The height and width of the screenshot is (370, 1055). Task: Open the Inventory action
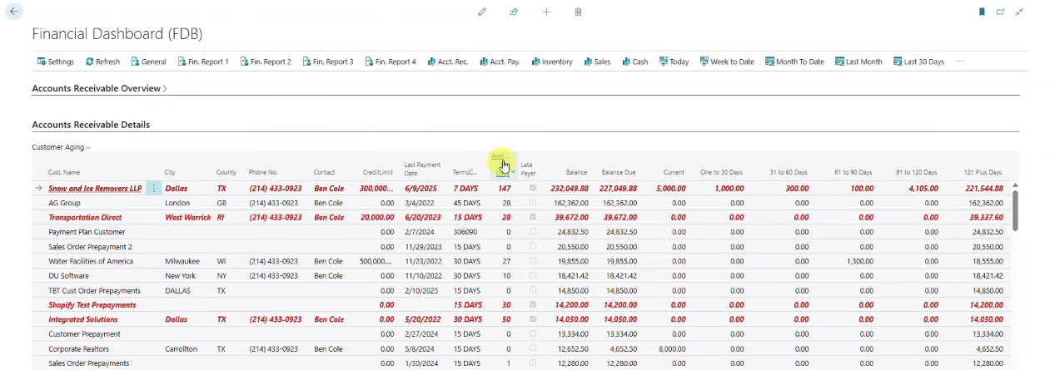click(x=552, y=62)
